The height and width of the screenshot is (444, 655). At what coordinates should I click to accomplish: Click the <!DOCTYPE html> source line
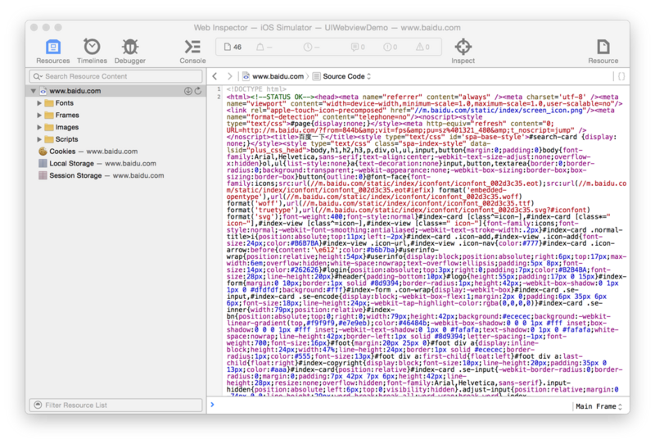[x=256, y=89]
